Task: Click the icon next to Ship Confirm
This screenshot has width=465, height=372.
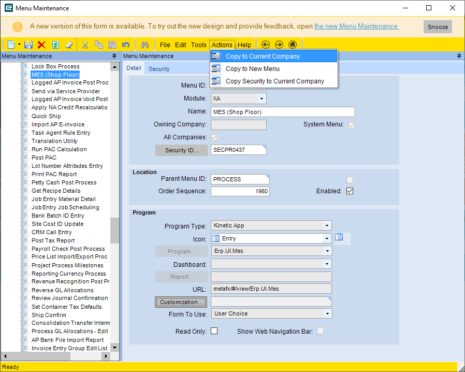Action: click(x=25, y=315)
